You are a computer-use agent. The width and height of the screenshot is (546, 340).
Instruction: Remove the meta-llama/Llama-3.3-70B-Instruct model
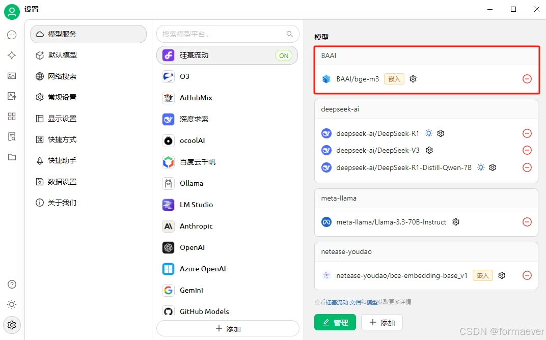point(527,222)
